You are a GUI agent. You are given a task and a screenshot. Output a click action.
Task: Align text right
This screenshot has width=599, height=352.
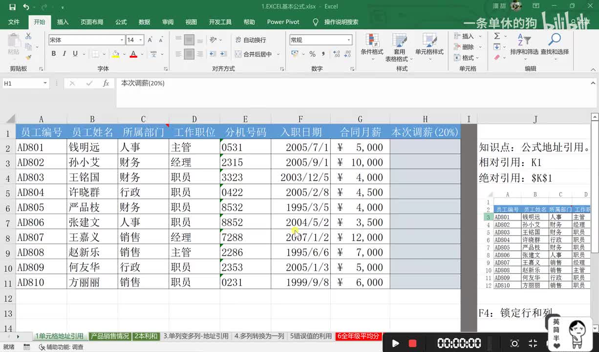(x=200, y=54)
